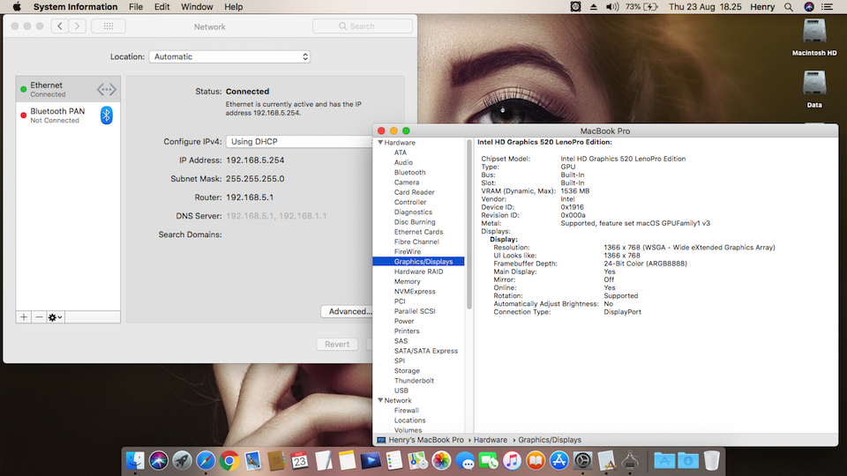Launch Siri from the dock
The width and height of the screenshot is (847, 476).
pos(159,461)
